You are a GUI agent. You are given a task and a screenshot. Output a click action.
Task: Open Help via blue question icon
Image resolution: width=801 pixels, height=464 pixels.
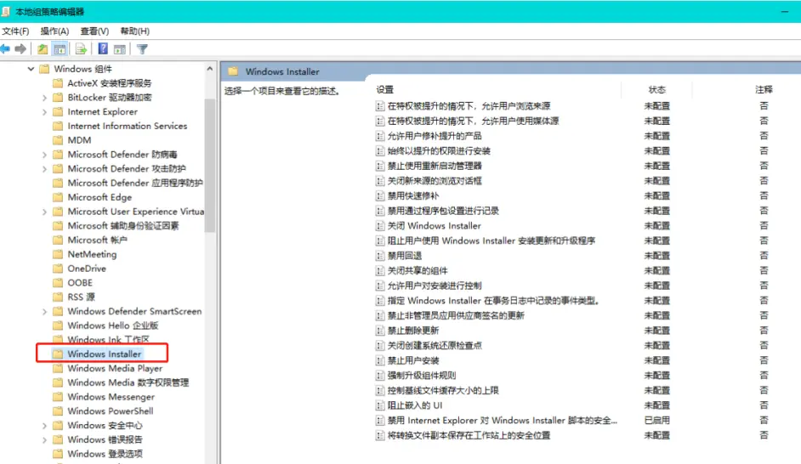coord(103,49)
